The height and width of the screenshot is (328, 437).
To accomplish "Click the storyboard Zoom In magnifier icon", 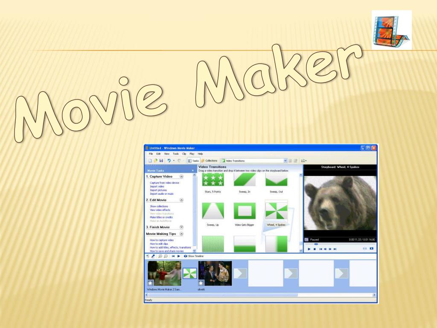I will (x=160, y=256).
